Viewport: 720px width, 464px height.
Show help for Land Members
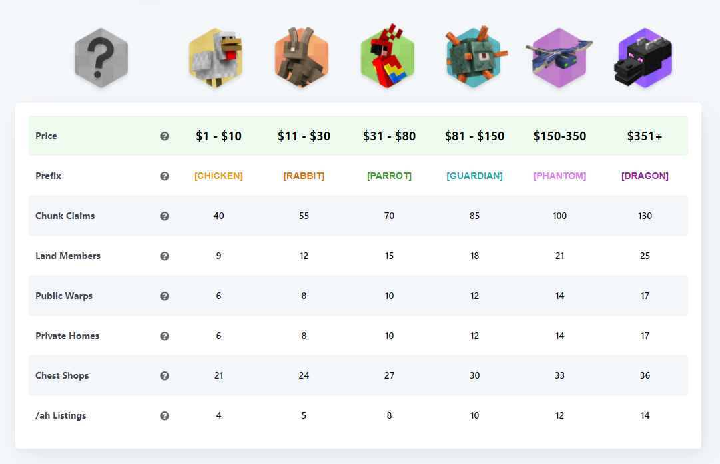[x=165, y=256]
